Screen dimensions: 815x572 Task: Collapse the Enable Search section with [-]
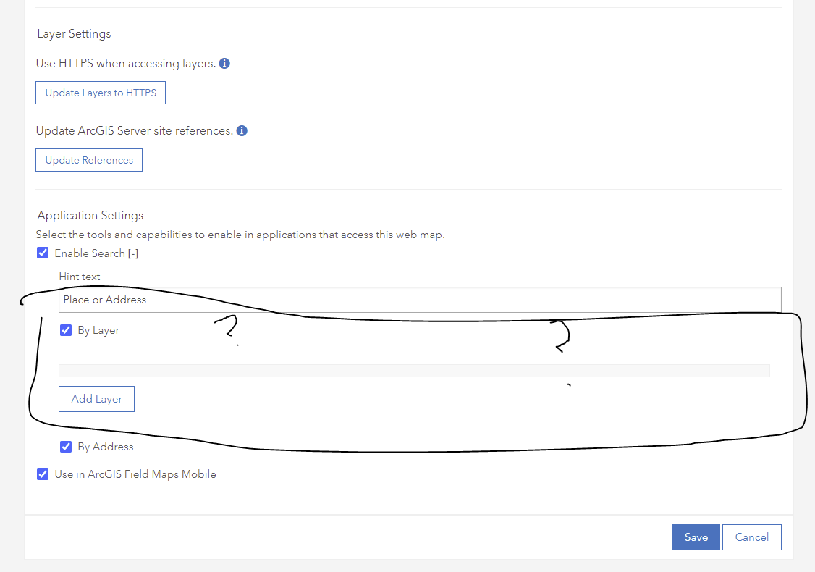pos(132,253)
